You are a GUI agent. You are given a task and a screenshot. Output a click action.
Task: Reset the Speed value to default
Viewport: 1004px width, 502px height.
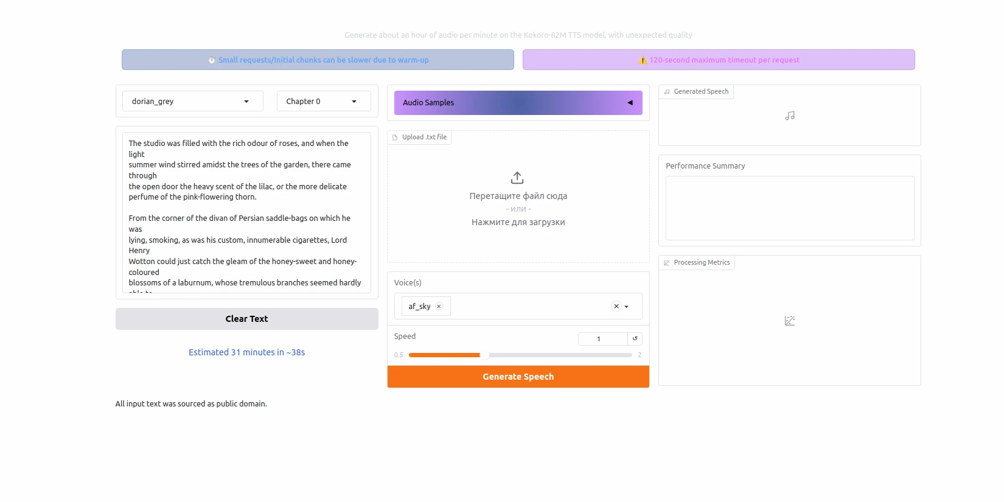click(x=635, y=339)
